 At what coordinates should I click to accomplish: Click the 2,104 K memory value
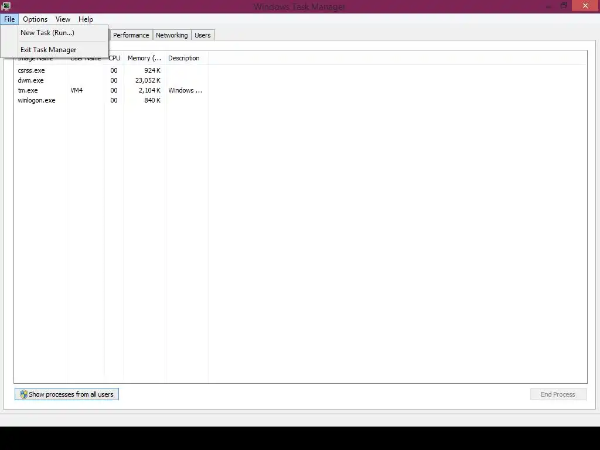point(149,90)
